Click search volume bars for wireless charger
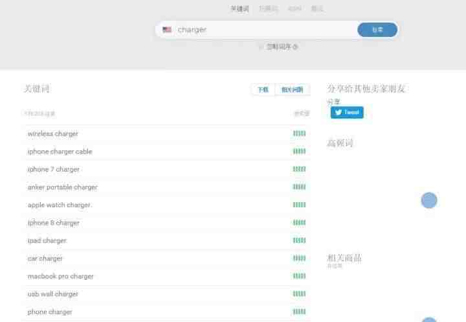Viewport: 466px width, 322px height. (299, 133)
